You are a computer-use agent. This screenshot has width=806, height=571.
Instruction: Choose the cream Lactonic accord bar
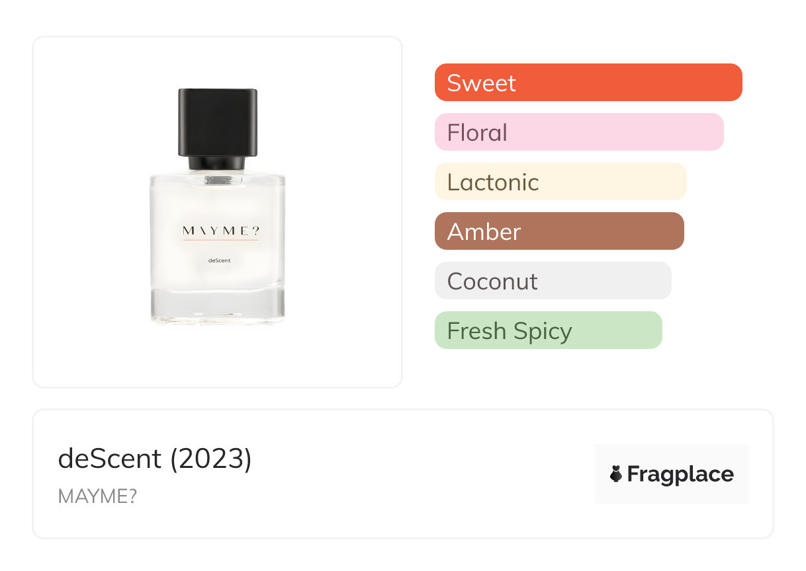click(560, 182)
